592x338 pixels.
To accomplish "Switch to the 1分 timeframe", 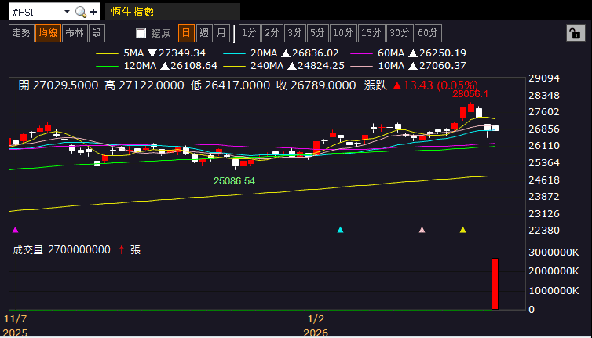I will 249,33.
